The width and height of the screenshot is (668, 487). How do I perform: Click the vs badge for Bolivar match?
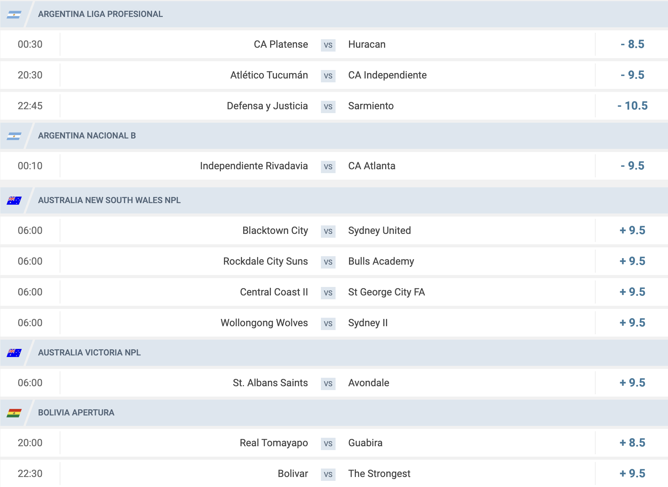[328, 474]
